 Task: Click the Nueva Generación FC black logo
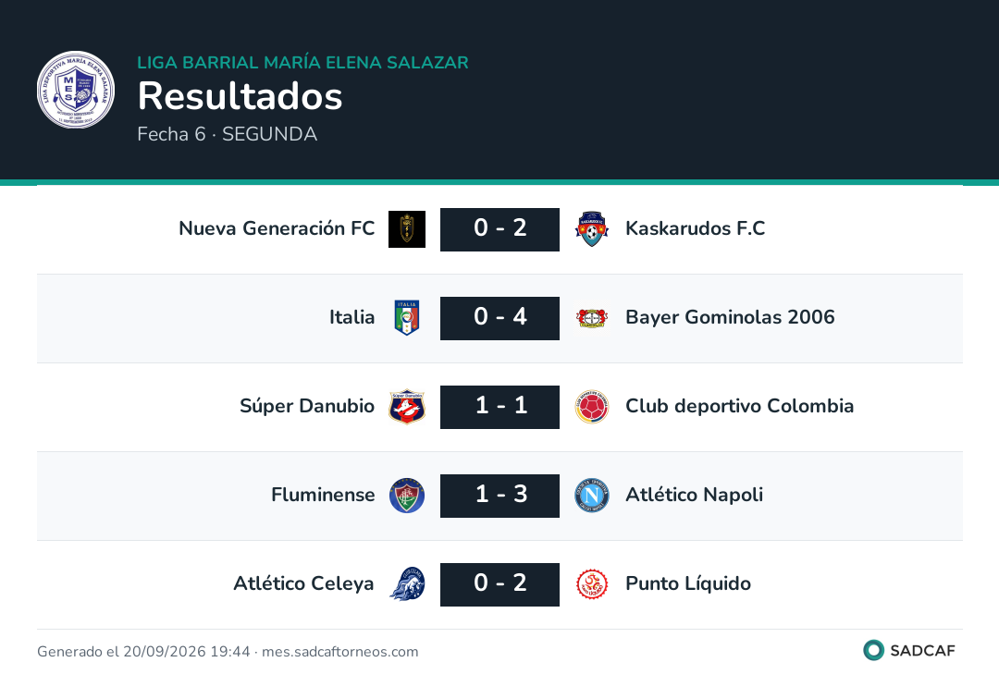coord(407,229)
